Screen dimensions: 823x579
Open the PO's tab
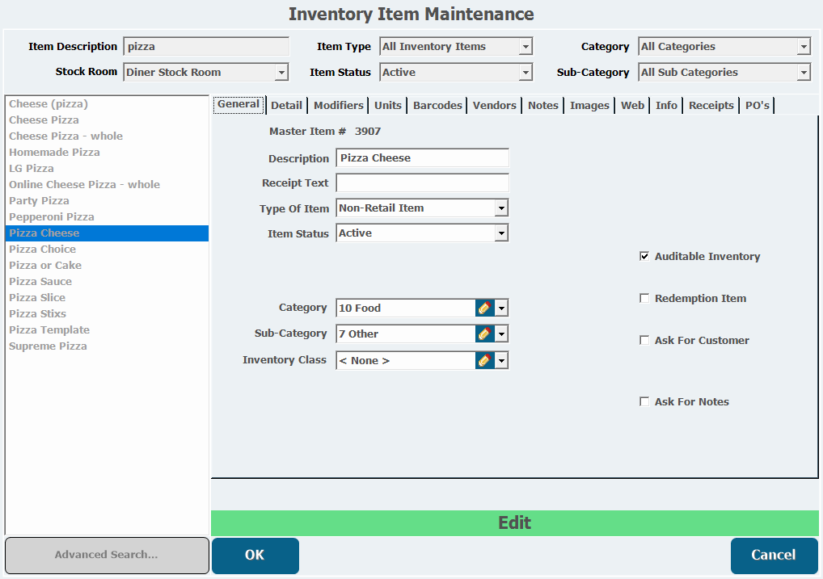click(x=757, y=105)
